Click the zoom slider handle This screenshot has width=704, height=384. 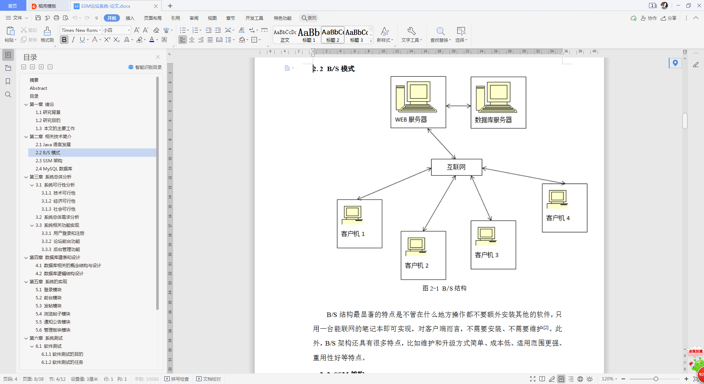(656, 379)
